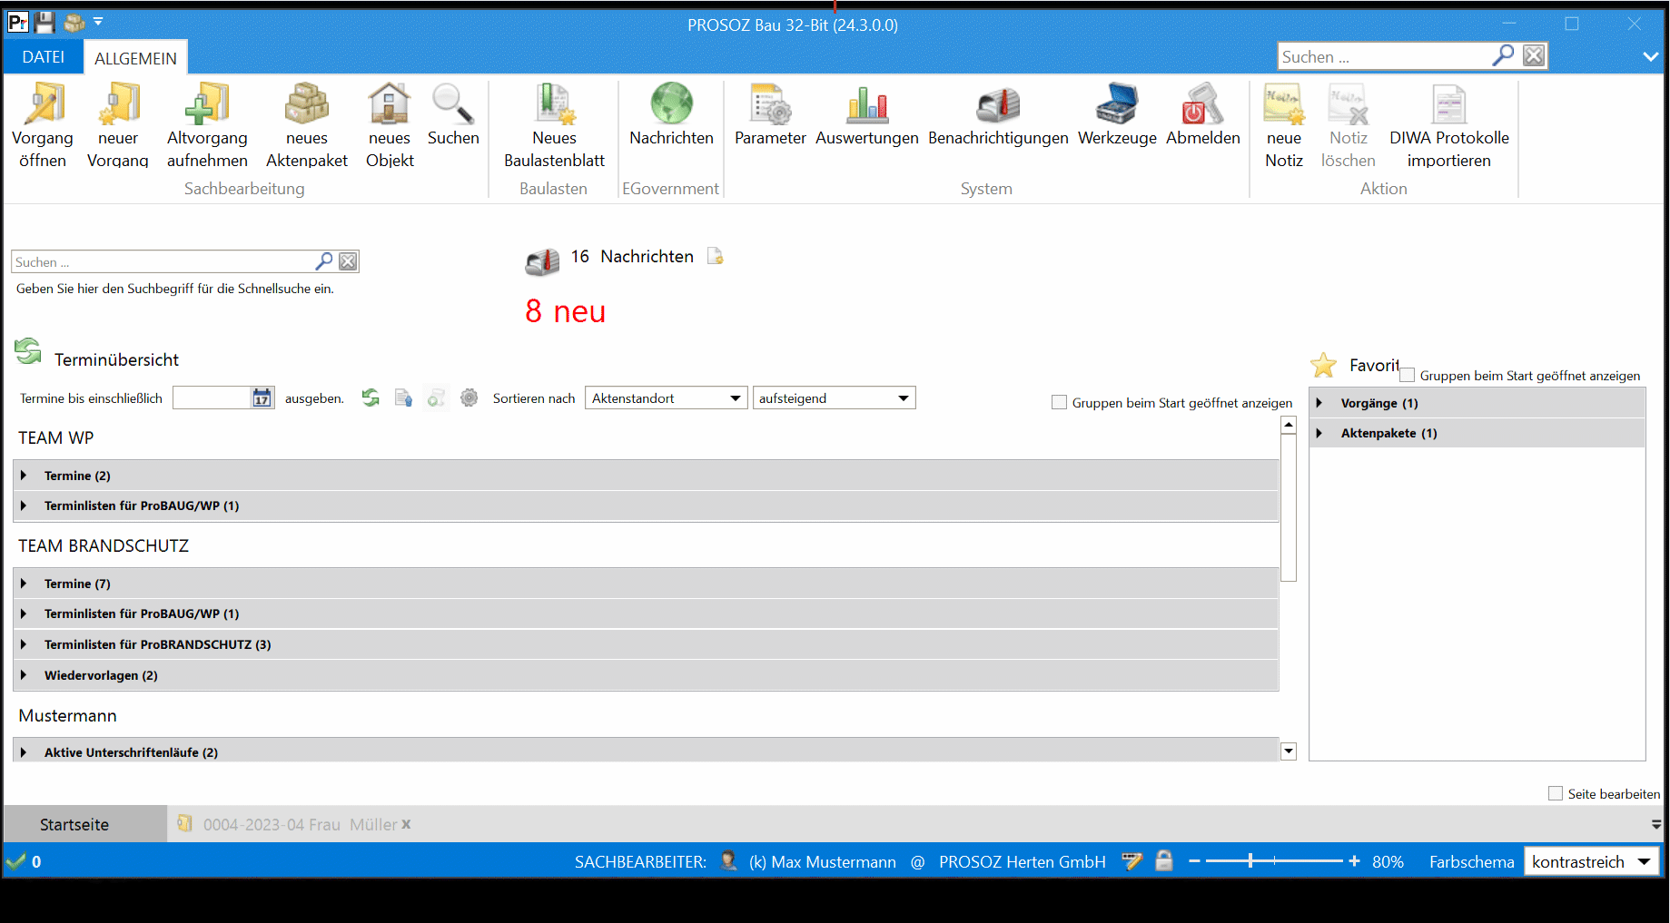
Task: Click the export document icon in Termin toolbar
Action: [403, 398]
